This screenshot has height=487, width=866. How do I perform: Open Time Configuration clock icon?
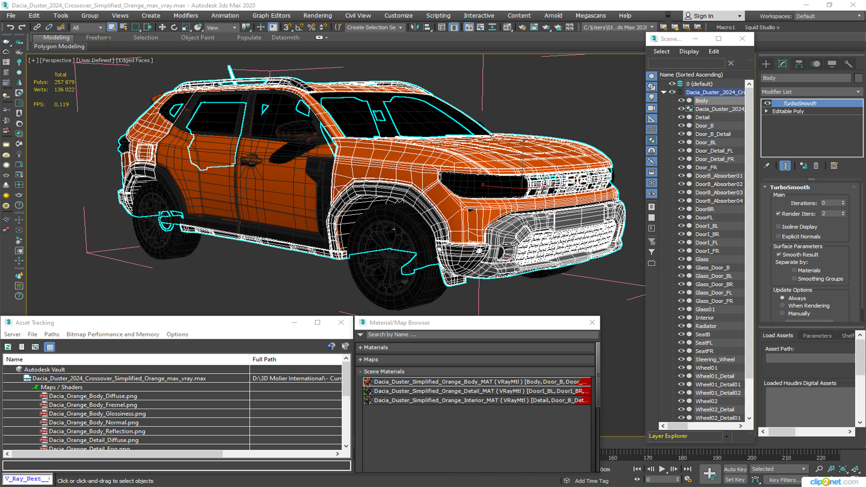688,479
